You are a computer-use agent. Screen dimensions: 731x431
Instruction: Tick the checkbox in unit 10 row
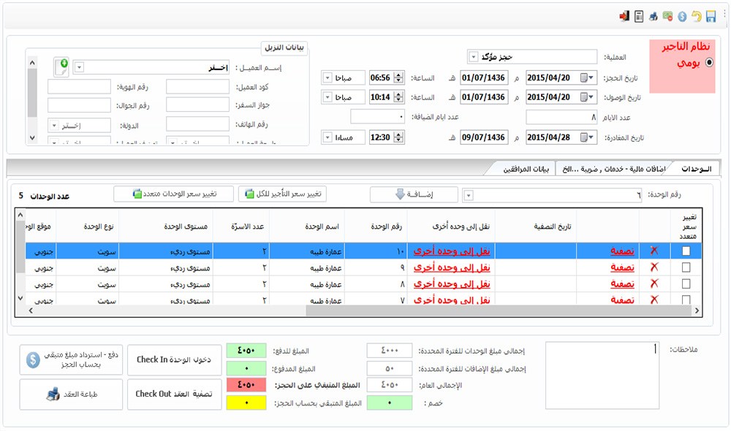(x=686, y=250)
